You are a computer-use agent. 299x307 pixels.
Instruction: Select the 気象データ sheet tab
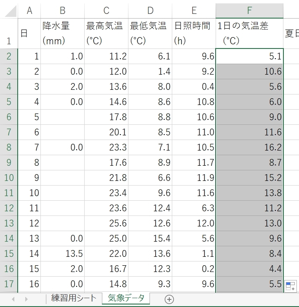click(x=126, y=299)
